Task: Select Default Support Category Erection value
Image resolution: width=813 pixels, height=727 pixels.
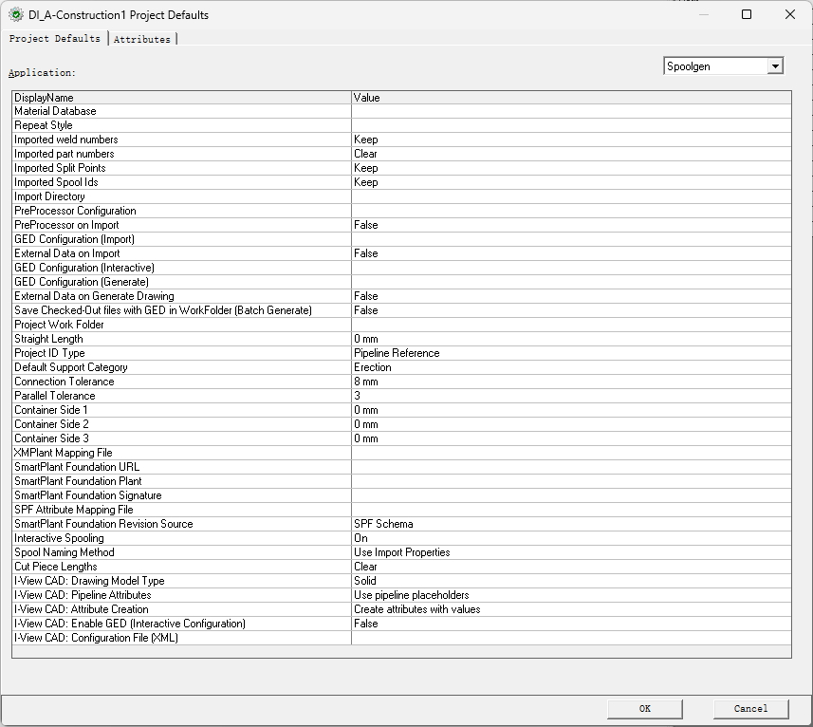Action: (569, 367)
